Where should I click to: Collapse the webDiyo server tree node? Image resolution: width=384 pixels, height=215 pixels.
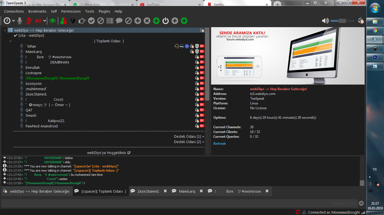pos(4,30)
